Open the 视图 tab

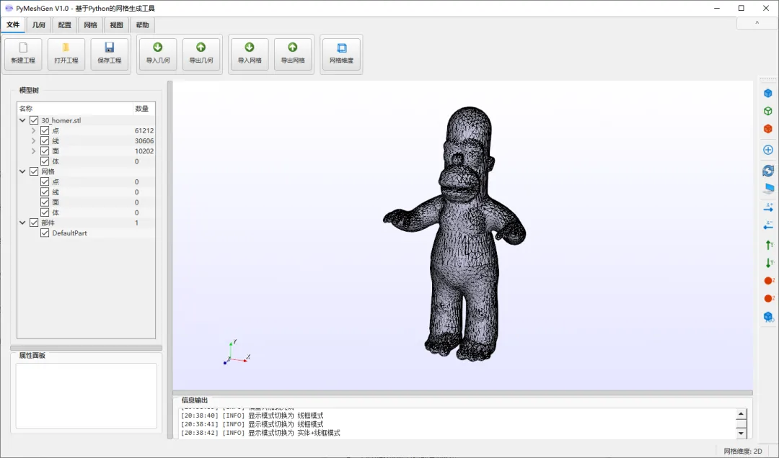[116, 24]
